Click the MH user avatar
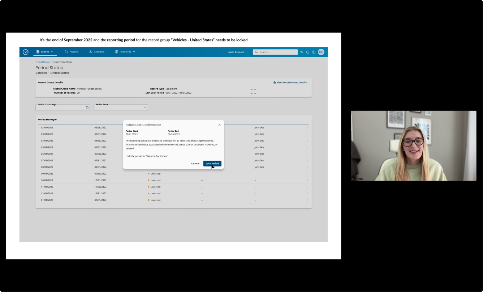The width and height of the screenshot is (483, 292). pos(321,52)
